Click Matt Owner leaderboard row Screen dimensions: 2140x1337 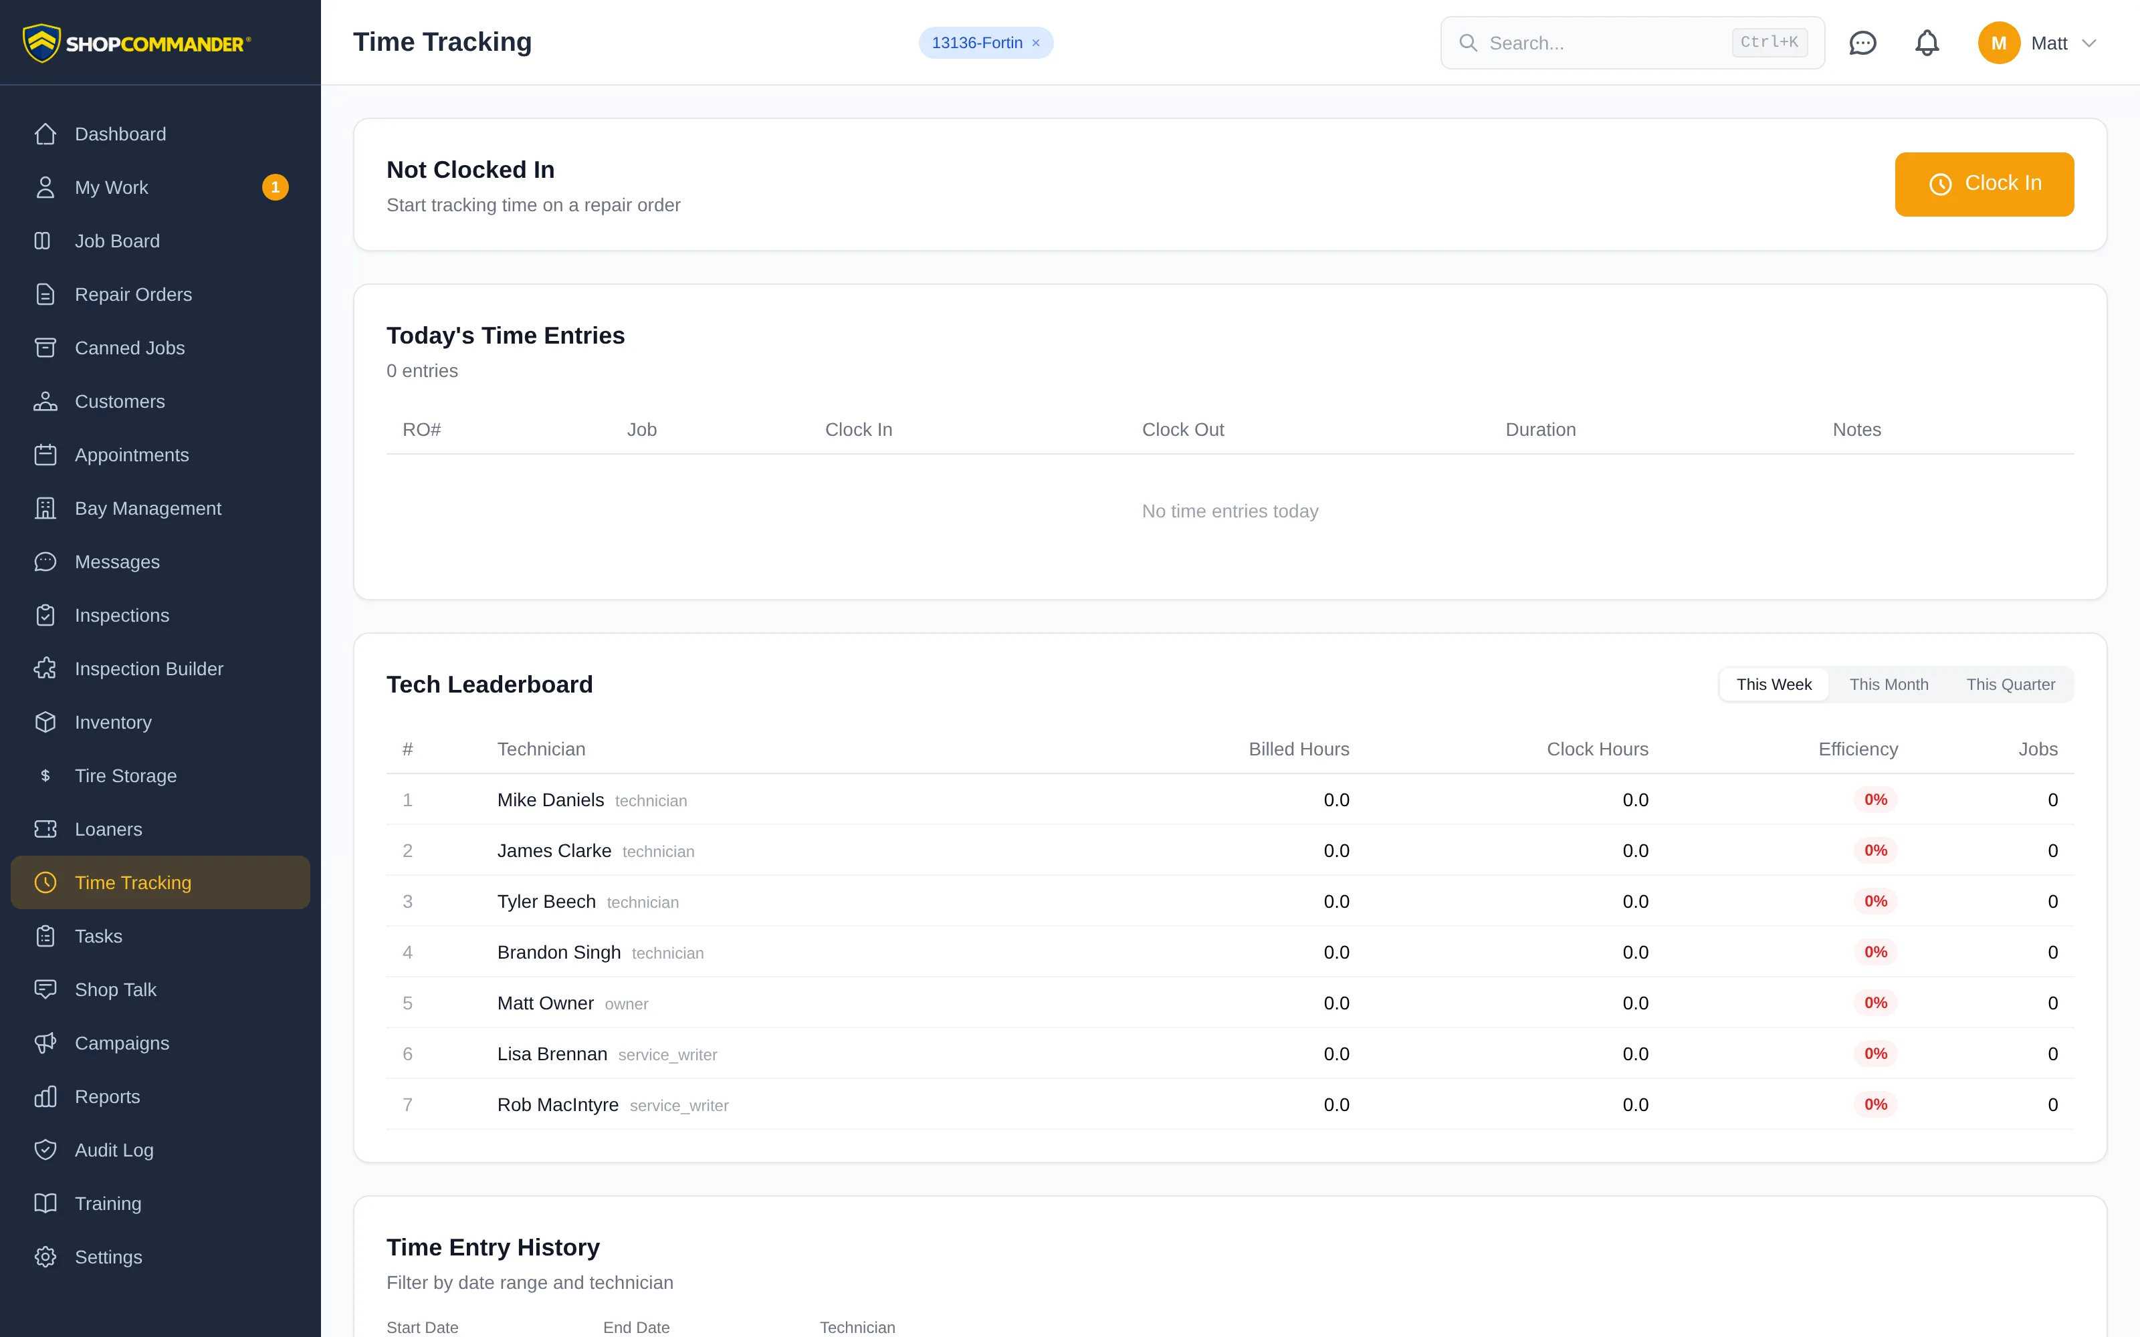pyautogui.click(x=1229, y=1003)
